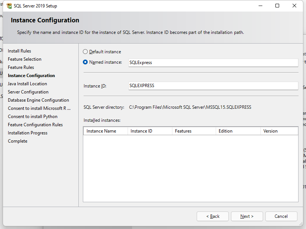Select Complete step in sidebar
Screen dimensions: 306x229
click(18, 141)
